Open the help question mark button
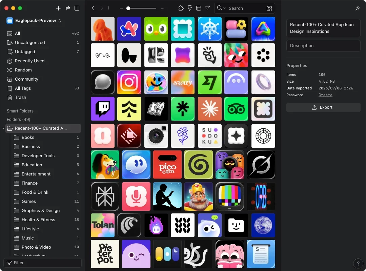Viewport: 366px width, 271px height. click(x=358, y=263)
